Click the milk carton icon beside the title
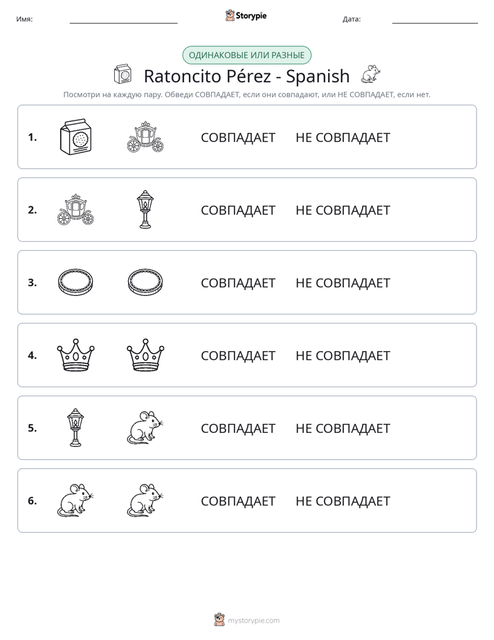494x640 pixels. pos(122,74)
